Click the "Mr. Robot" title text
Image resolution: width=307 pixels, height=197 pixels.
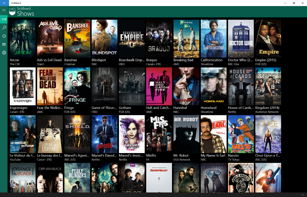pos(181,155)
